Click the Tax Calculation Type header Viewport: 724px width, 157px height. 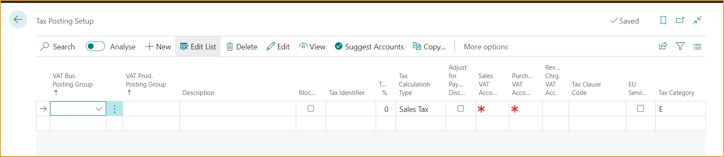414,84
